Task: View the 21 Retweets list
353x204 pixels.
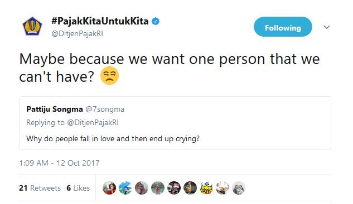Action: pyautogui.click(x=40, y=188)
